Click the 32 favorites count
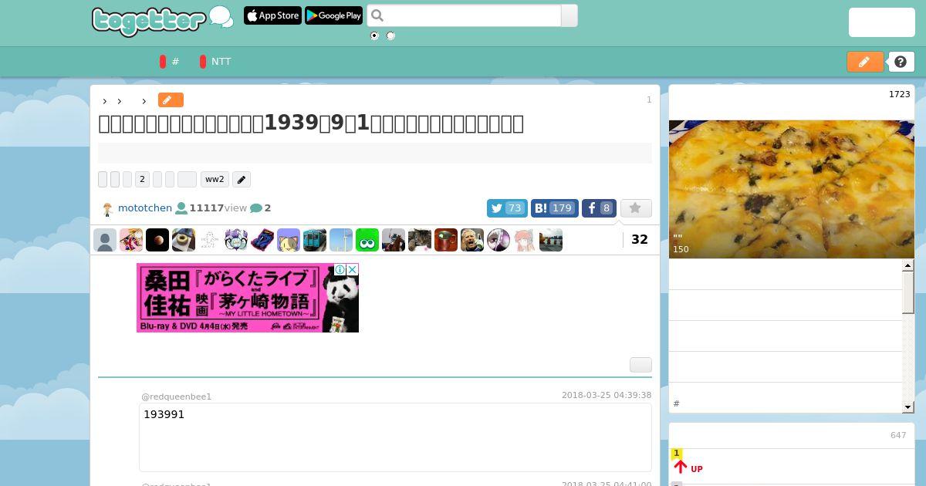926x486 pixels. (x=640, y=240)
